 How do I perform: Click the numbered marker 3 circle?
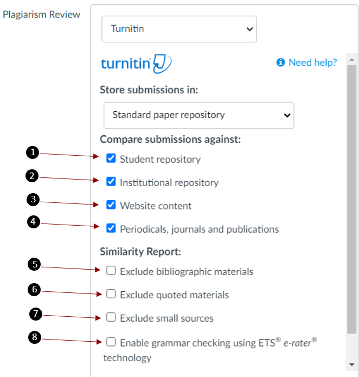click(x=34, y=200)
